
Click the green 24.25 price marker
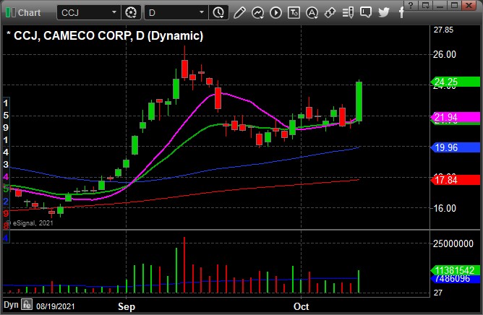(x=456, y=82)
